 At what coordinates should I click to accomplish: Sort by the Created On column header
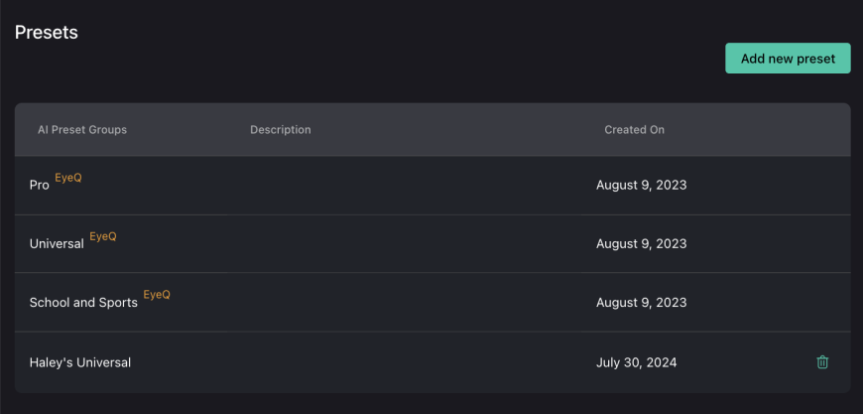[634, 130]
